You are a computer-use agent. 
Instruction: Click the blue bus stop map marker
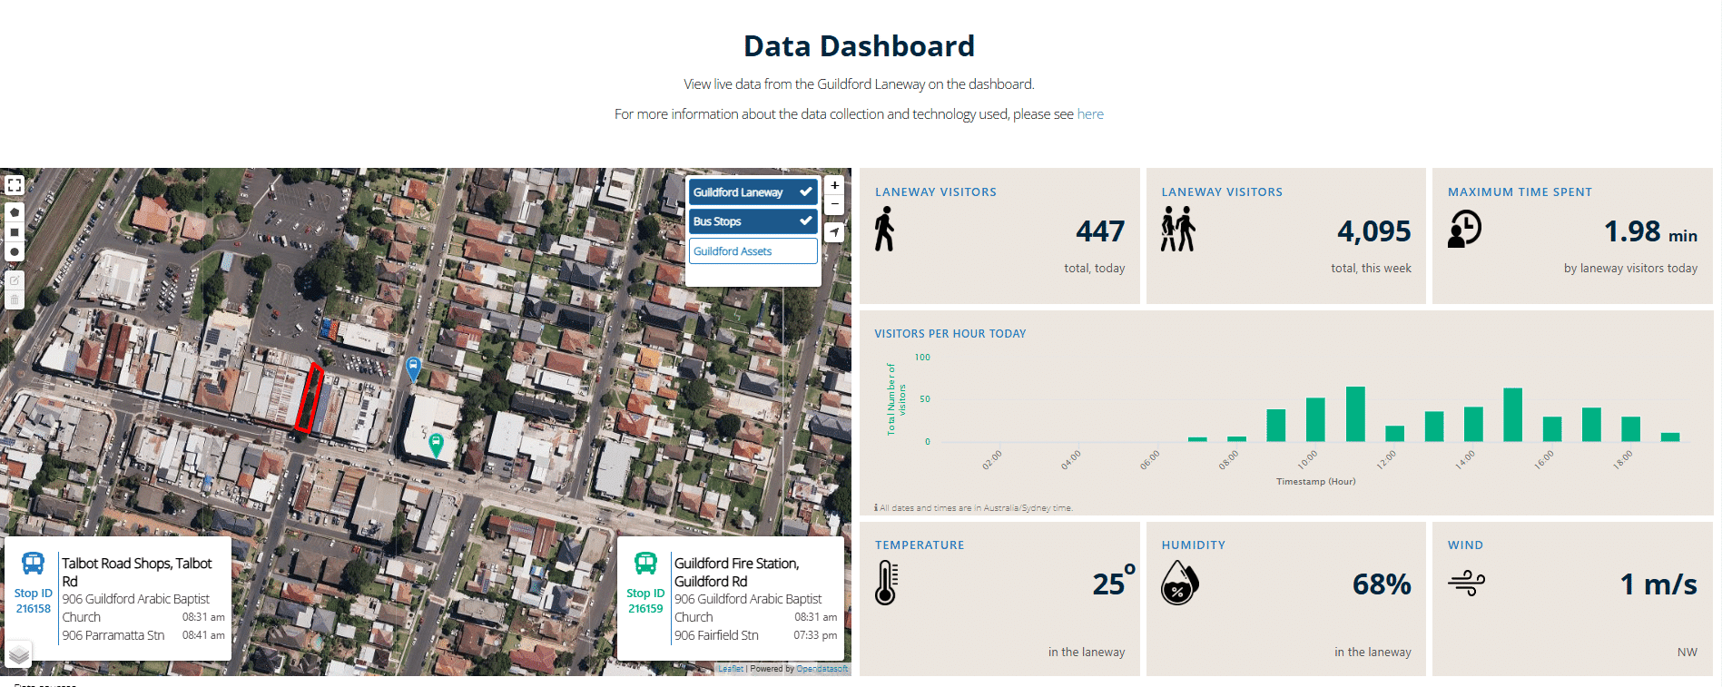tap(413, 368)
